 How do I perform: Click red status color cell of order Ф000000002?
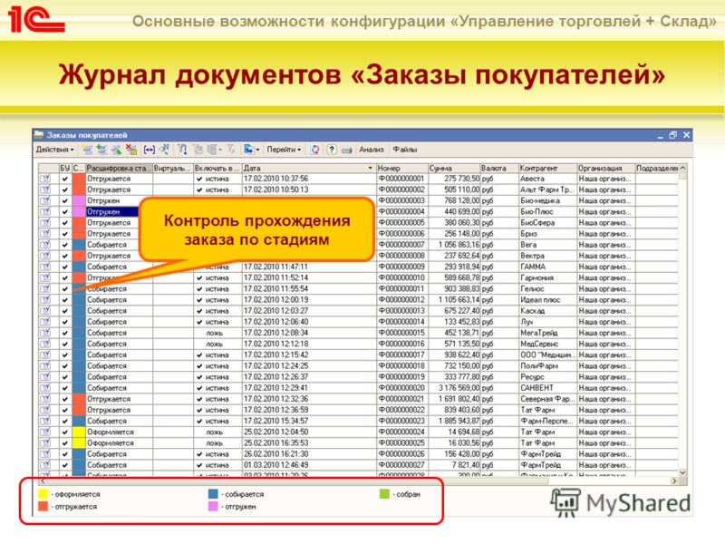pyautogui.click(x=79, y=189)
